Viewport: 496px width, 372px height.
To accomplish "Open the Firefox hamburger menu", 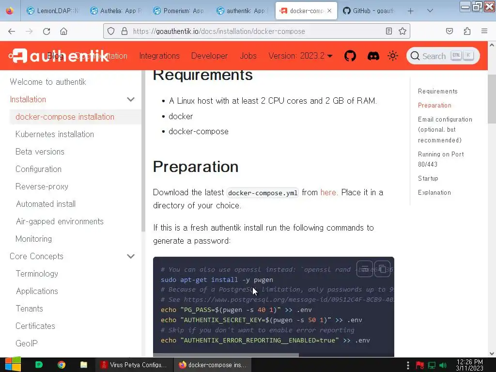I will coord(484,31).
